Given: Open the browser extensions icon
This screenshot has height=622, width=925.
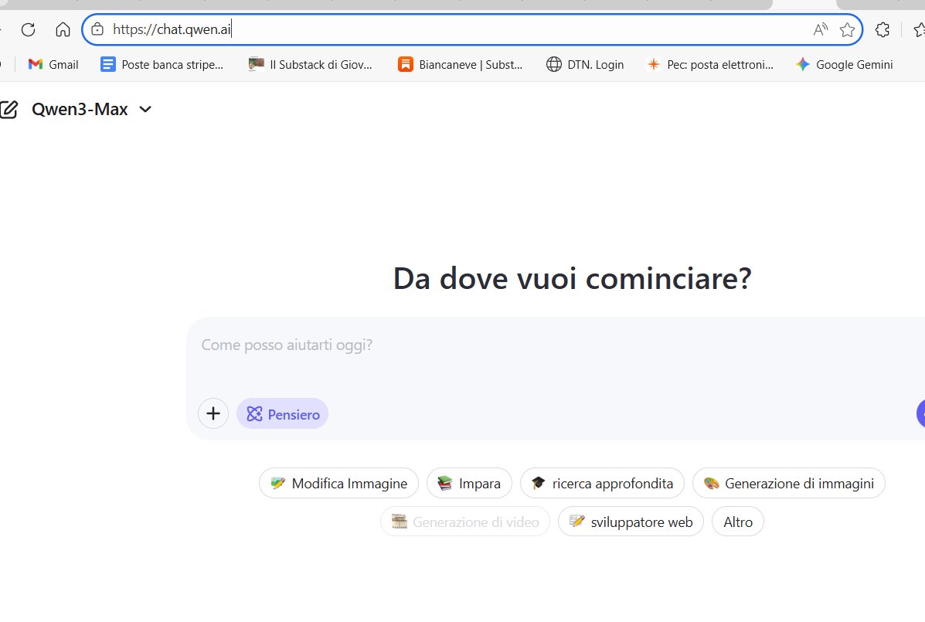Looking at the screenshot, I should pos(882,29).
